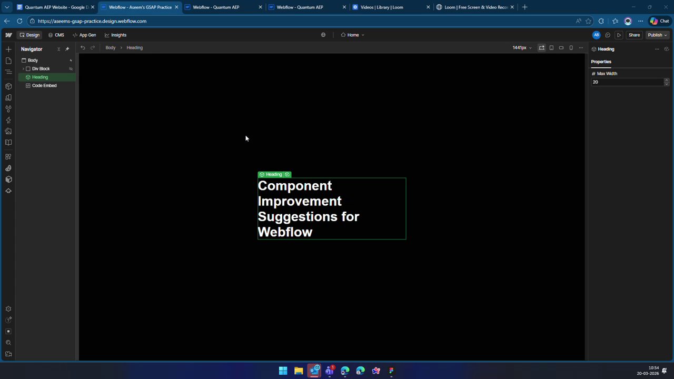
Task: Reload the browser page
Action: click(x=19, y=21)
